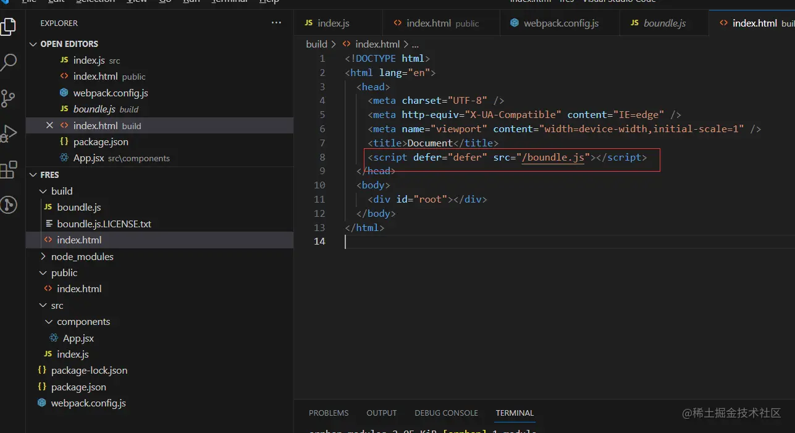Viewport: 795px width, 433px height.
Task: Click the ellipsis breadcrumb segment
Action: [x=415, y=44]
